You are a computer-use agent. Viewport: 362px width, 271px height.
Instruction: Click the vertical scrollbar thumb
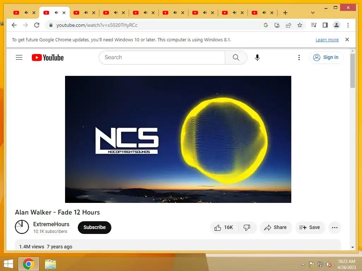[x=352, y=71]
